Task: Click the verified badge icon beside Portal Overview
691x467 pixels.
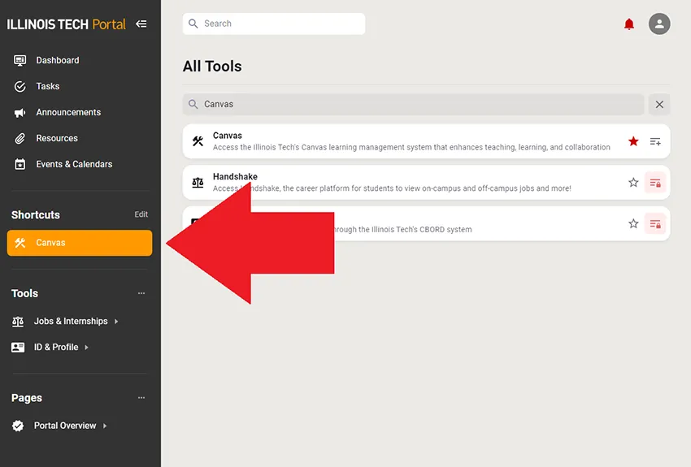Action: tap(18, 426)
